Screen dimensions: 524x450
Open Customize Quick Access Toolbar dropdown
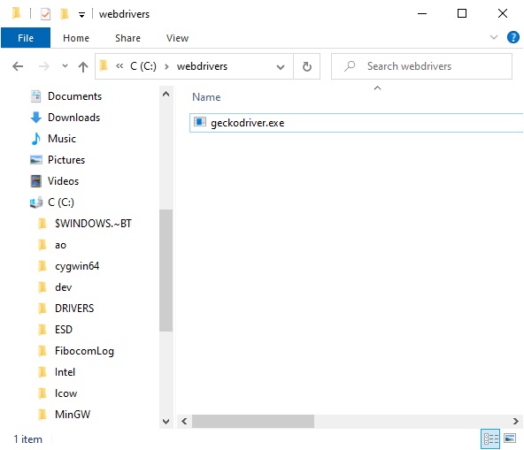coord(81,14)
